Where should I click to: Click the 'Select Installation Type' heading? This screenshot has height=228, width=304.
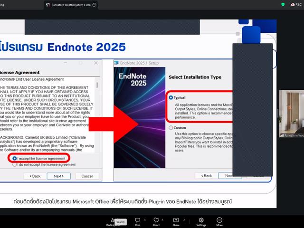click(195, 77)
